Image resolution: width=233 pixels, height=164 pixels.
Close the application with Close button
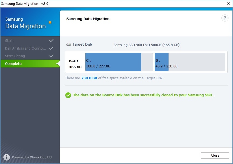tap(215, 156)
